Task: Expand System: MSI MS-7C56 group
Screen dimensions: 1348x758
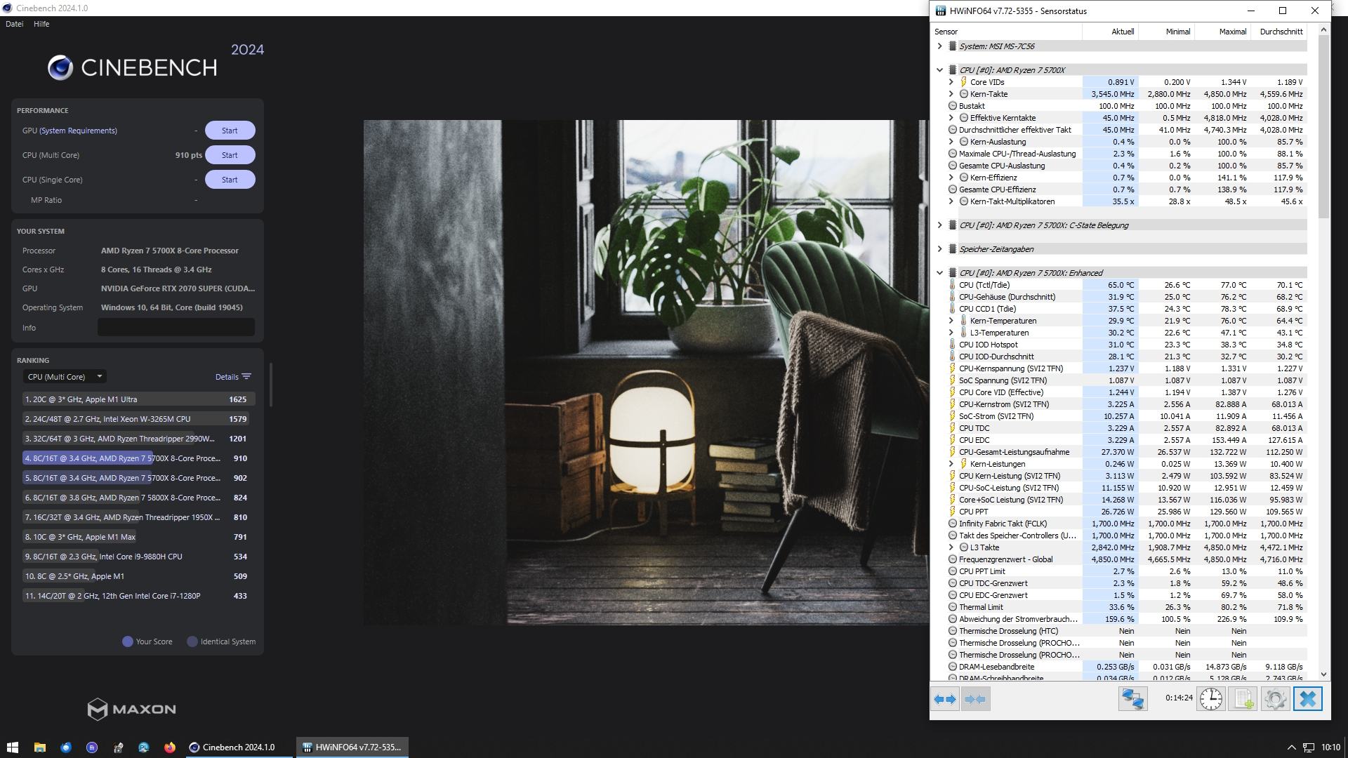Action: 939,46
